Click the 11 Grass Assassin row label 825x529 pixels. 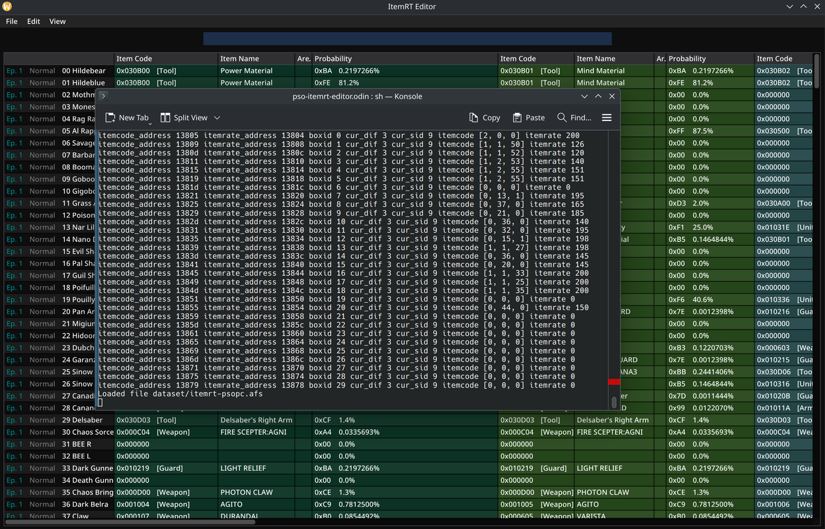[78, 203]
